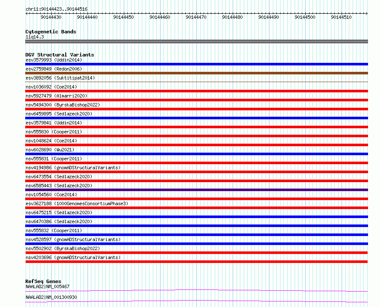Click nsv1048624 (Coe2014) label
The width and height of the screenshot is (380, 307).
[51, 141]
